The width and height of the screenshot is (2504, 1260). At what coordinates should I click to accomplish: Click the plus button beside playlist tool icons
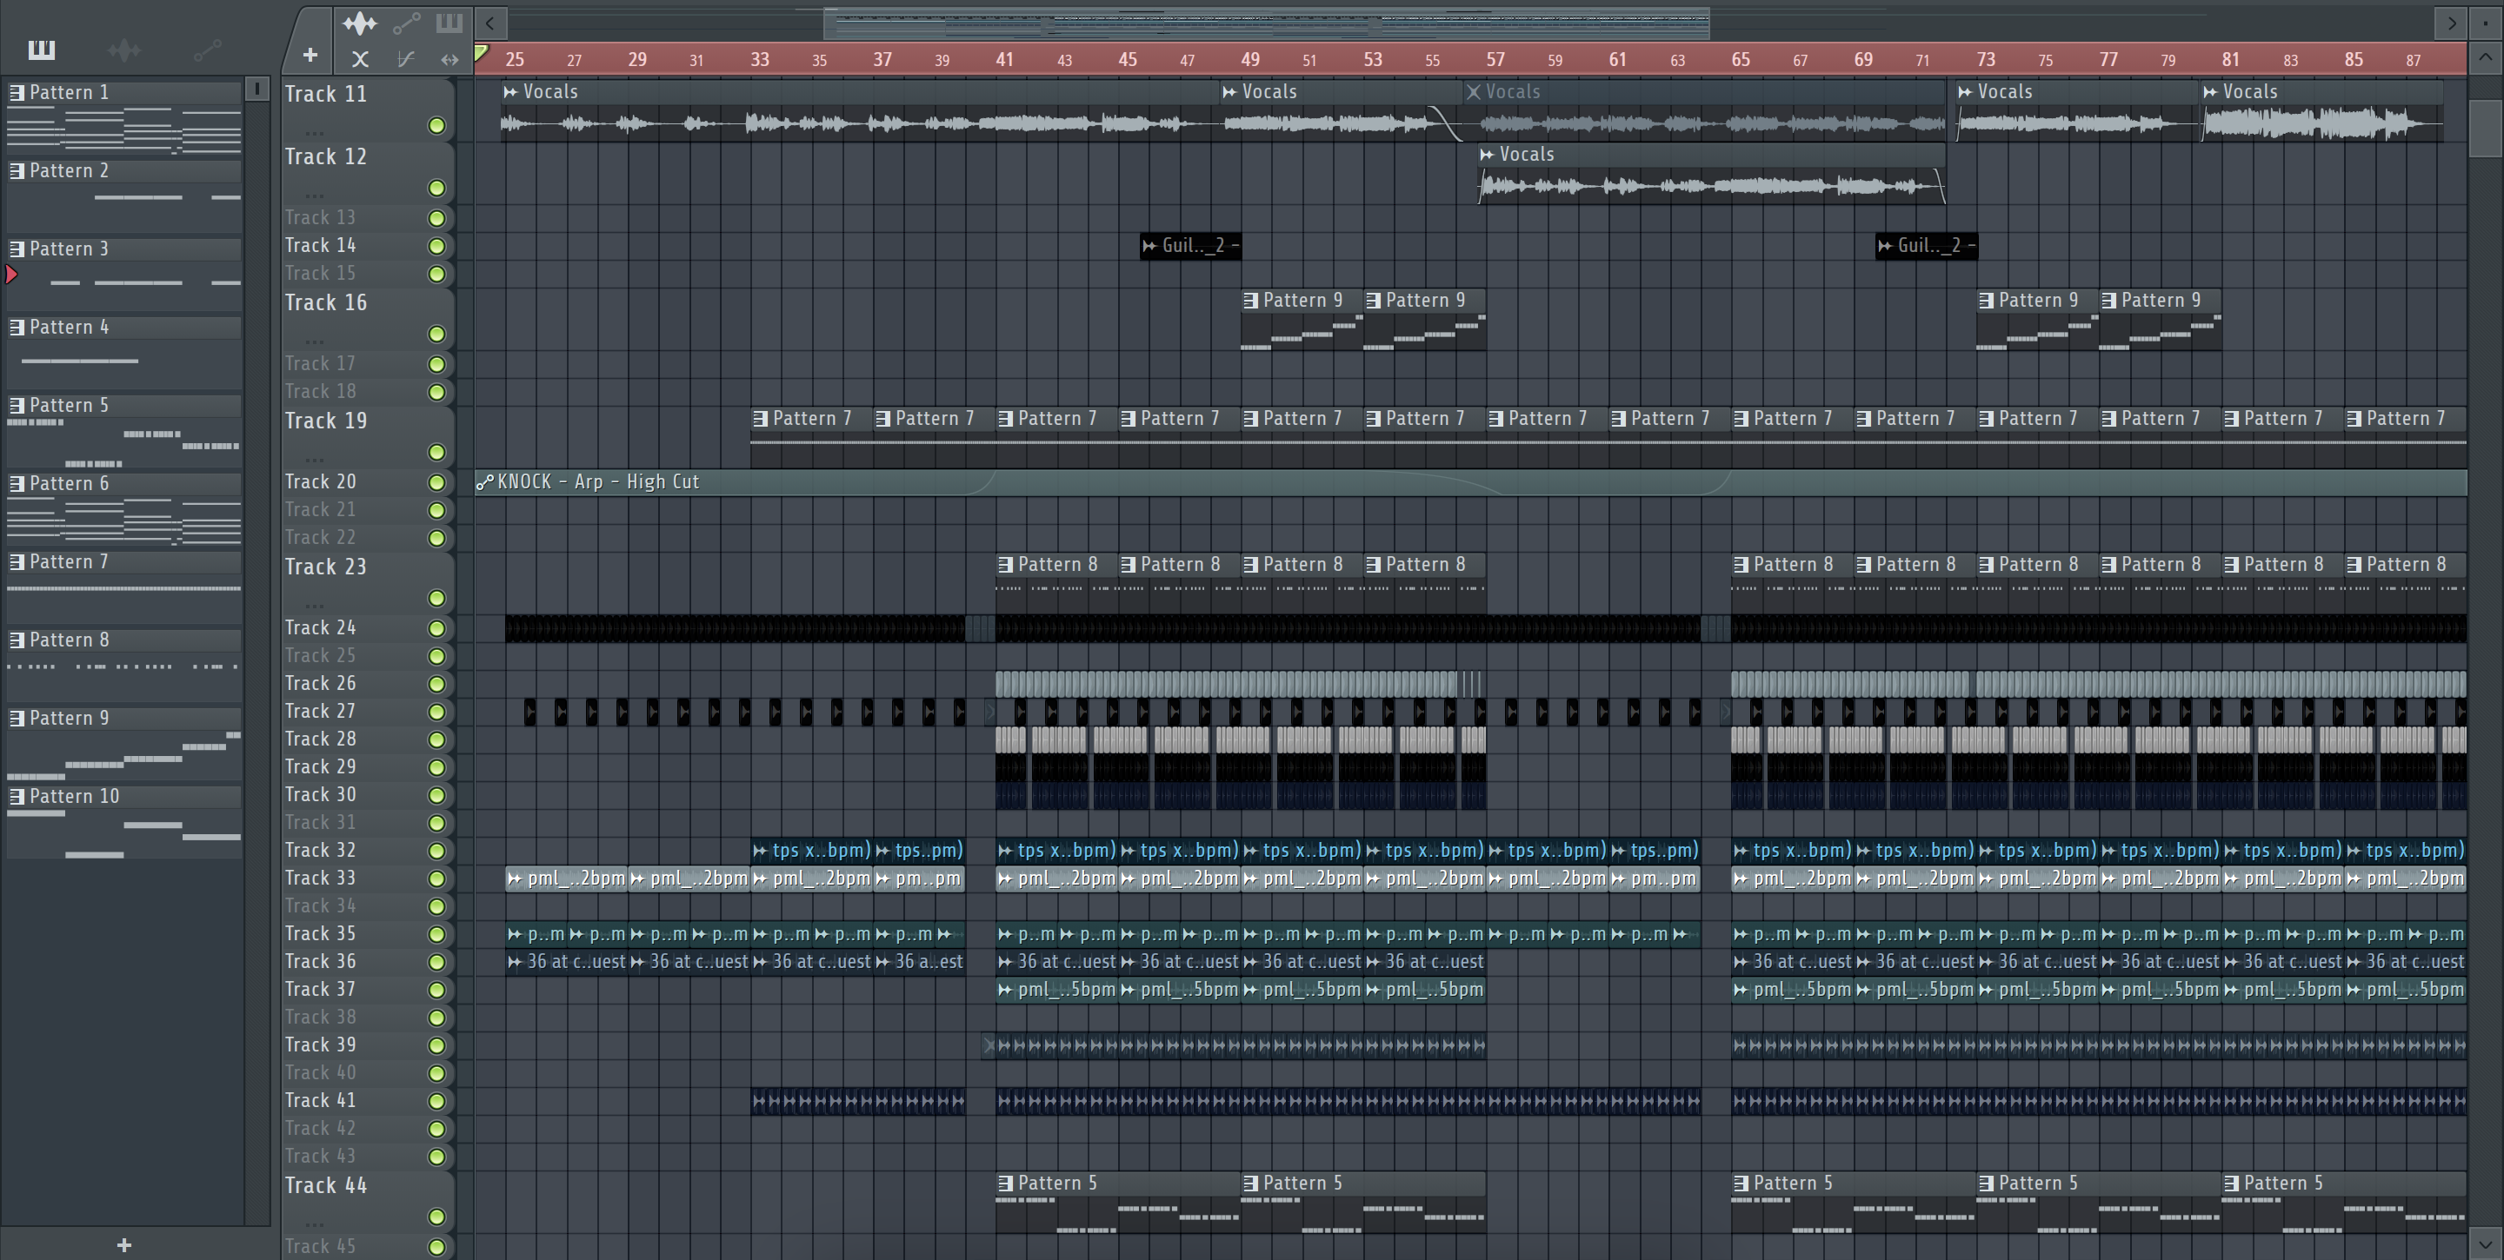(x=310, y=56)
